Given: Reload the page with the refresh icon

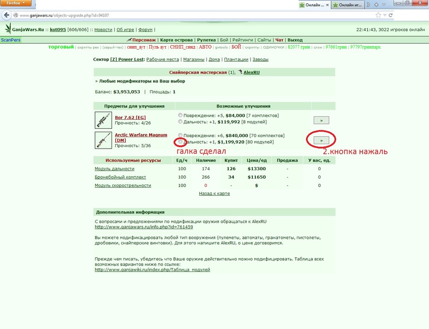Looking at the screenshot, I should [391, 15].
